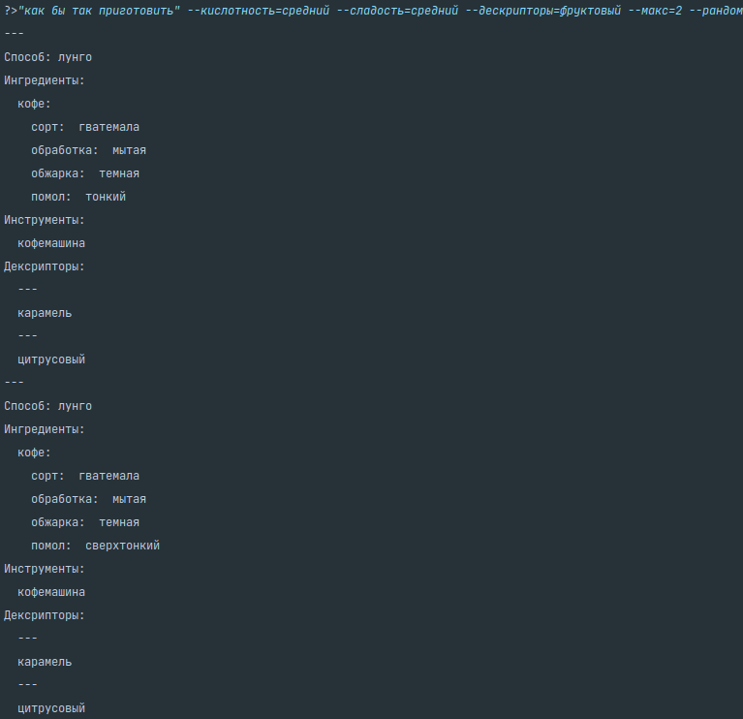Viewport: 743px width, 719px height.
Task: Click the --рандом flag at line end
Action: [716, 11]
